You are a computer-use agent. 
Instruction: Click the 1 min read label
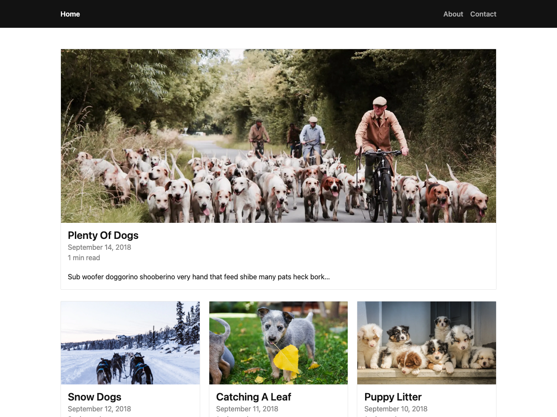[x=84, y=258]
